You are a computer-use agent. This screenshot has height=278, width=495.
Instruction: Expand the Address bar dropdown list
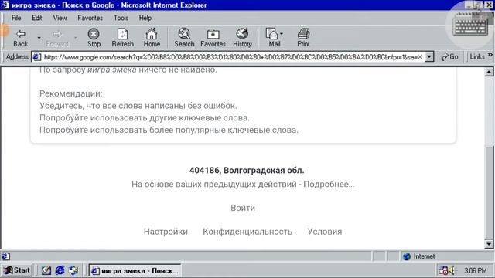point(429,57)
